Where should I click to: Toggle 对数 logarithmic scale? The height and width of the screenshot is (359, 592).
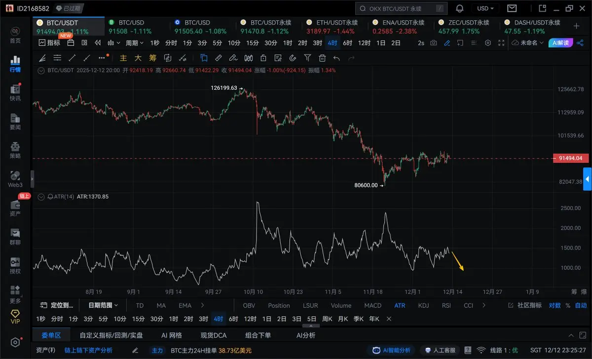[x=555, y=305]
